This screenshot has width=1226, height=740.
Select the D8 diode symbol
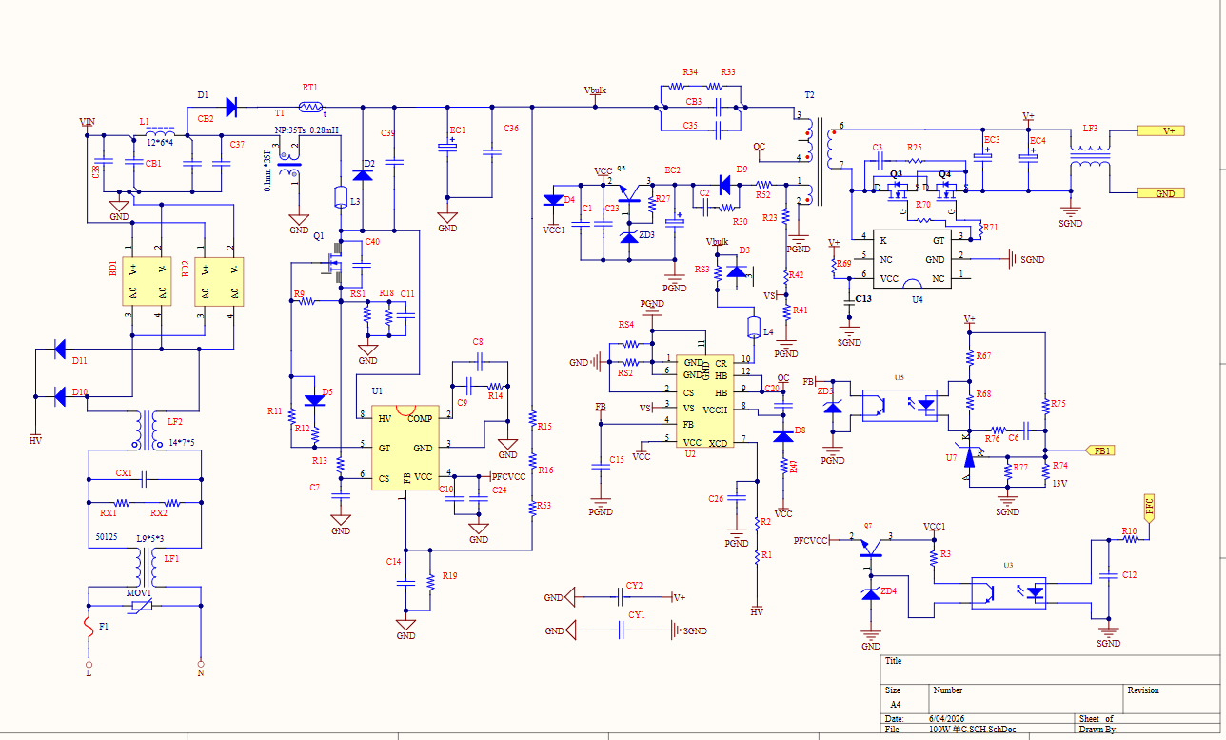tap(782, 435)
